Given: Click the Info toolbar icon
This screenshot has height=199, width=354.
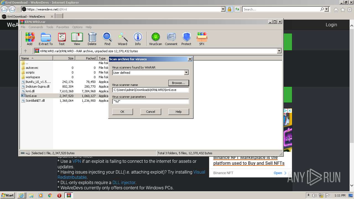Looking at the screenshot, I should (138, 39).
